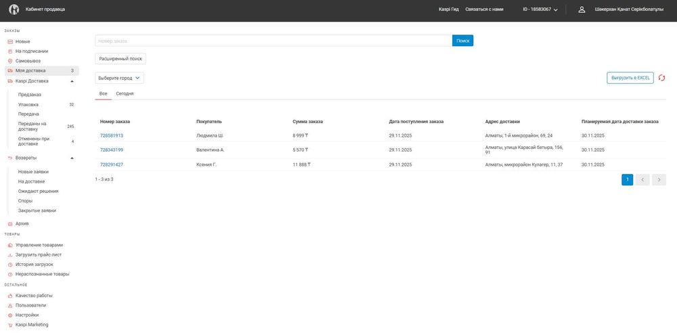
Task: Open Новые заявки under returns
Action: coord(33,171)
